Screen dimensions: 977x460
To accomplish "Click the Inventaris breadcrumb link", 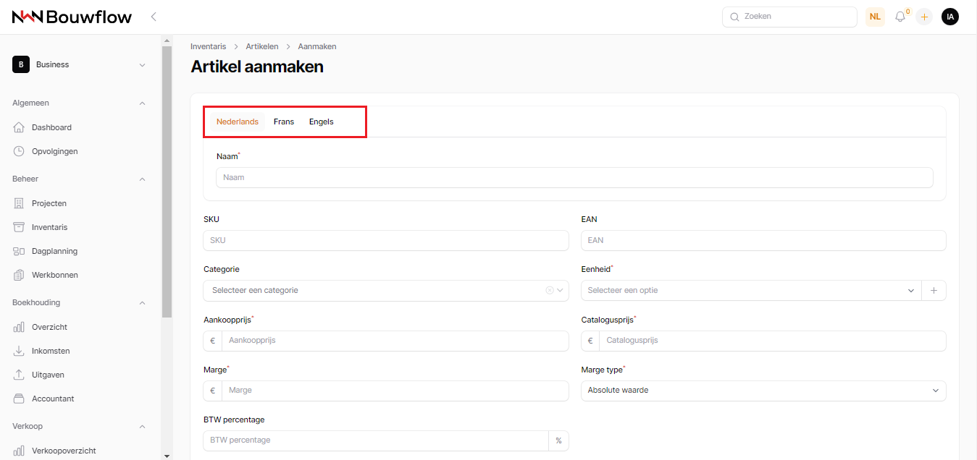I will [208, 46].
